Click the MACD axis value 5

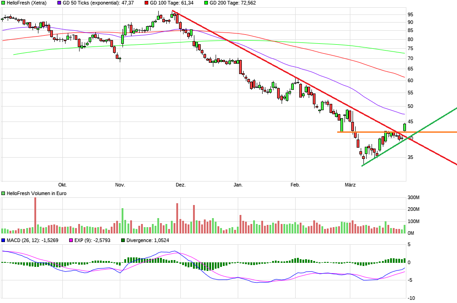point(409,244)
